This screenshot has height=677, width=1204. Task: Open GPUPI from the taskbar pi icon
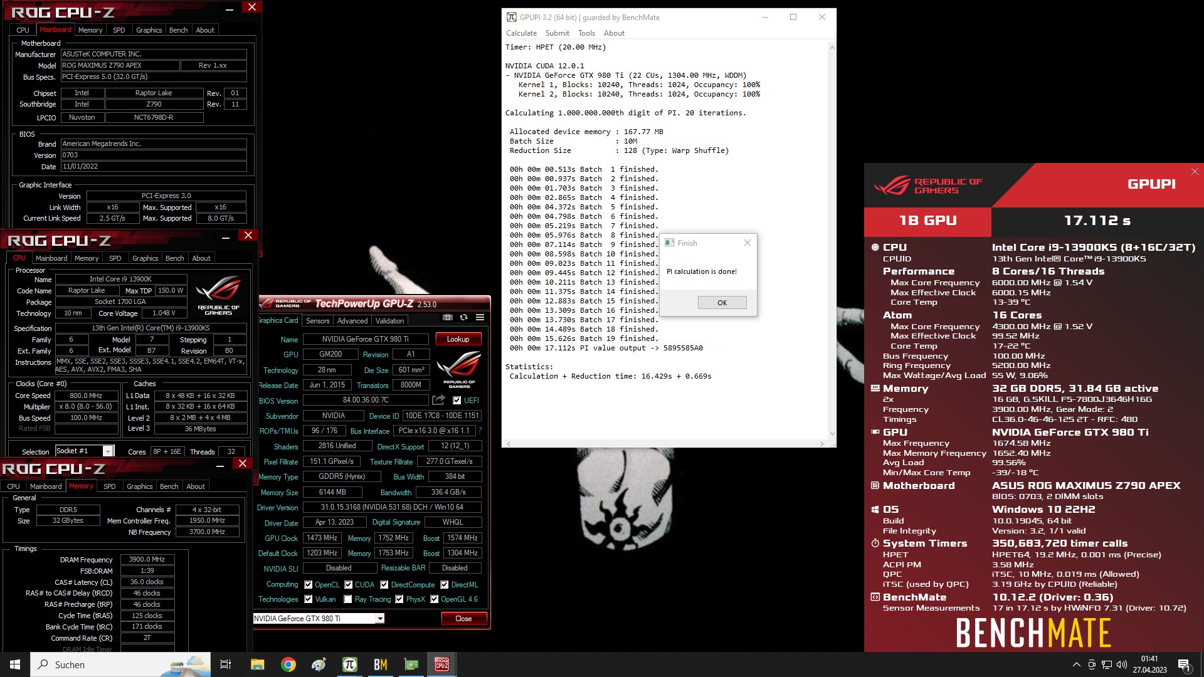tap(349, 664)
